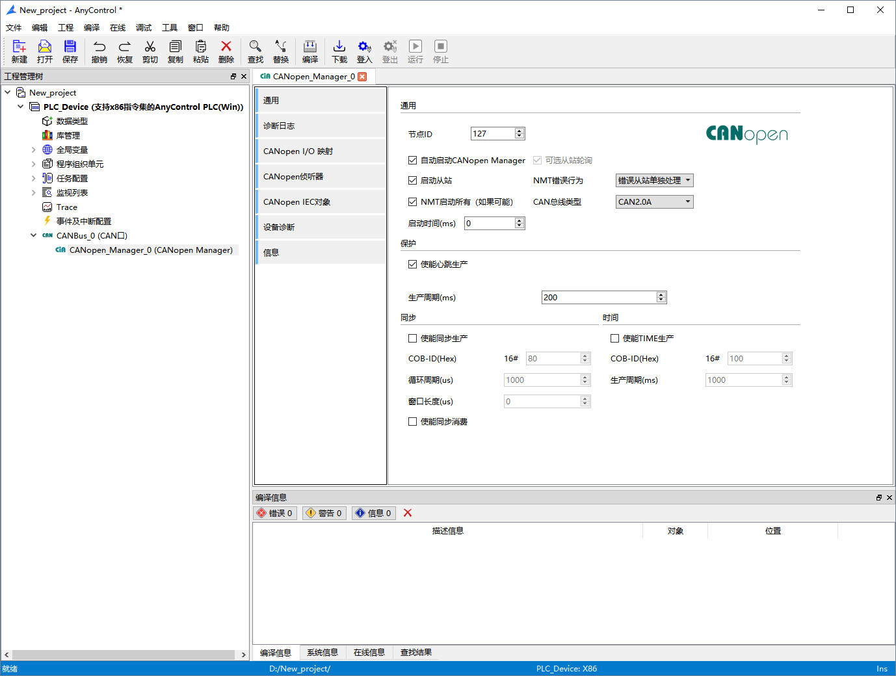Expand the 全局变量 tree node
The image size is (896, 676).
[34, 149]
